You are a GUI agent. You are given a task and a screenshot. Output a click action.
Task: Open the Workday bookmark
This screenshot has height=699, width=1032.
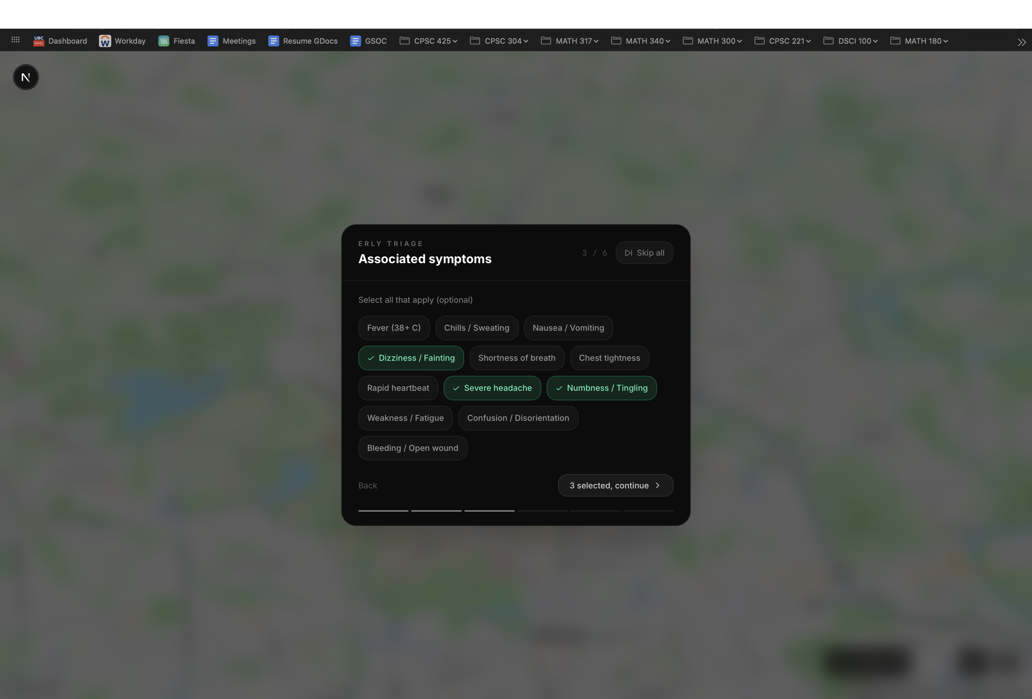(x=122, y=41)
